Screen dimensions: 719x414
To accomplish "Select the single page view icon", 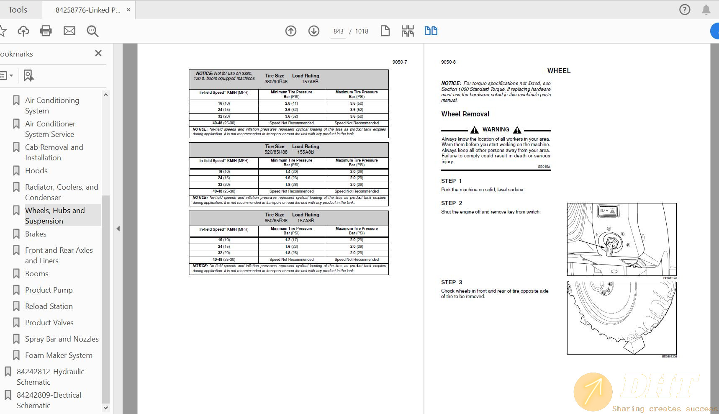I will tap(385, 31).
